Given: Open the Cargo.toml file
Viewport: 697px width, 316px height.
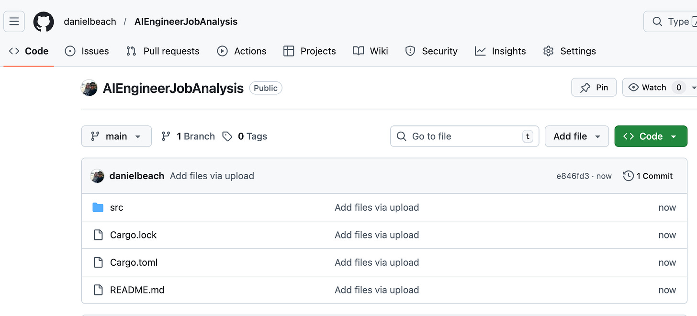Looking at the screenshot, I should pos(134,262).
